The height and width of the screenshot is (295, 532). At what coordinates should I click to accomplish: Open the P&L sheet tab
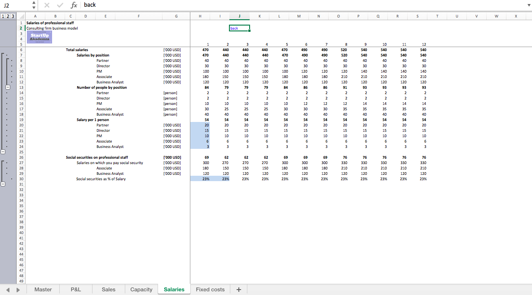point(75,289)
